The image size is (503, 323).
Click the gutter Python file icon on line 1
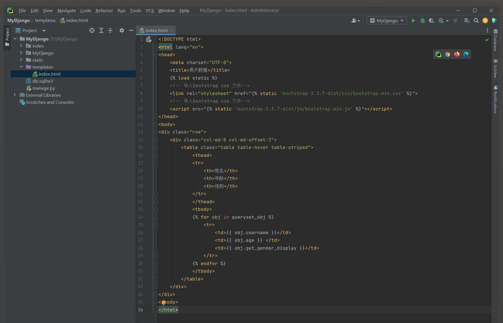[x=149, y=39]
